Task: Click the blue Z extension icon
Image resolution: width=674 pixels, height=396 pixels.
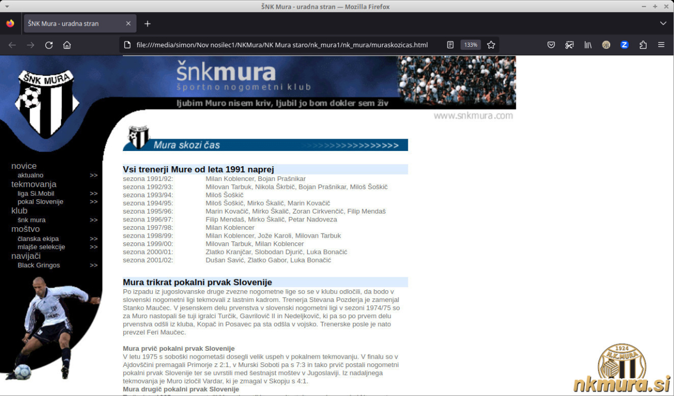Action: pos(624,45)
